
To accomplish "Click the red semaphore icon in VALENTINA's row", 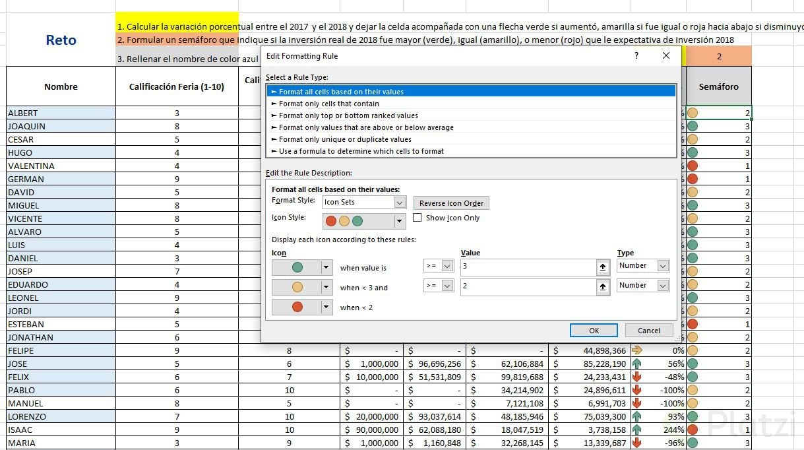I will click(693, 166).
